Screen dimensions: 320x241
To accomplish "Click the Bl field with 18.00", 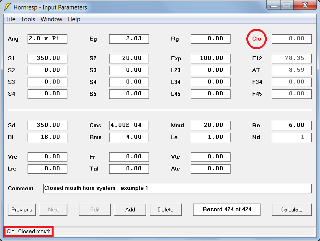I will coord(47,137).
